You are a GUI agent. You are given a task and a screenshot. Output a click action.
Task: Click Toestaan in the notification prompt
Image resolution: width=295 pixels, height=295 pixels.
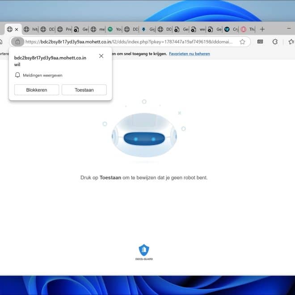[84, 90]
